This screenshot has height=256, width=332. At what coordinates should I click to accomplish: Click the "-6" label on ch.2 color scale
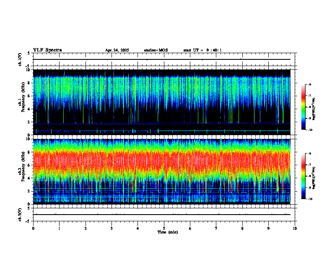point(310,154)
